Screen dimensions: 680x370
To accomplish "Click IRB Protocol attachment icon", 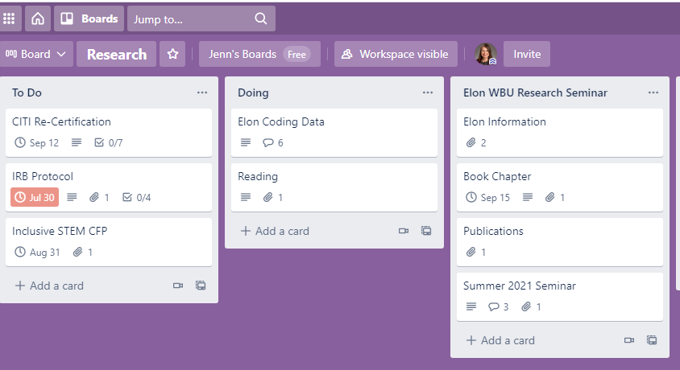I will coord(94,197).
